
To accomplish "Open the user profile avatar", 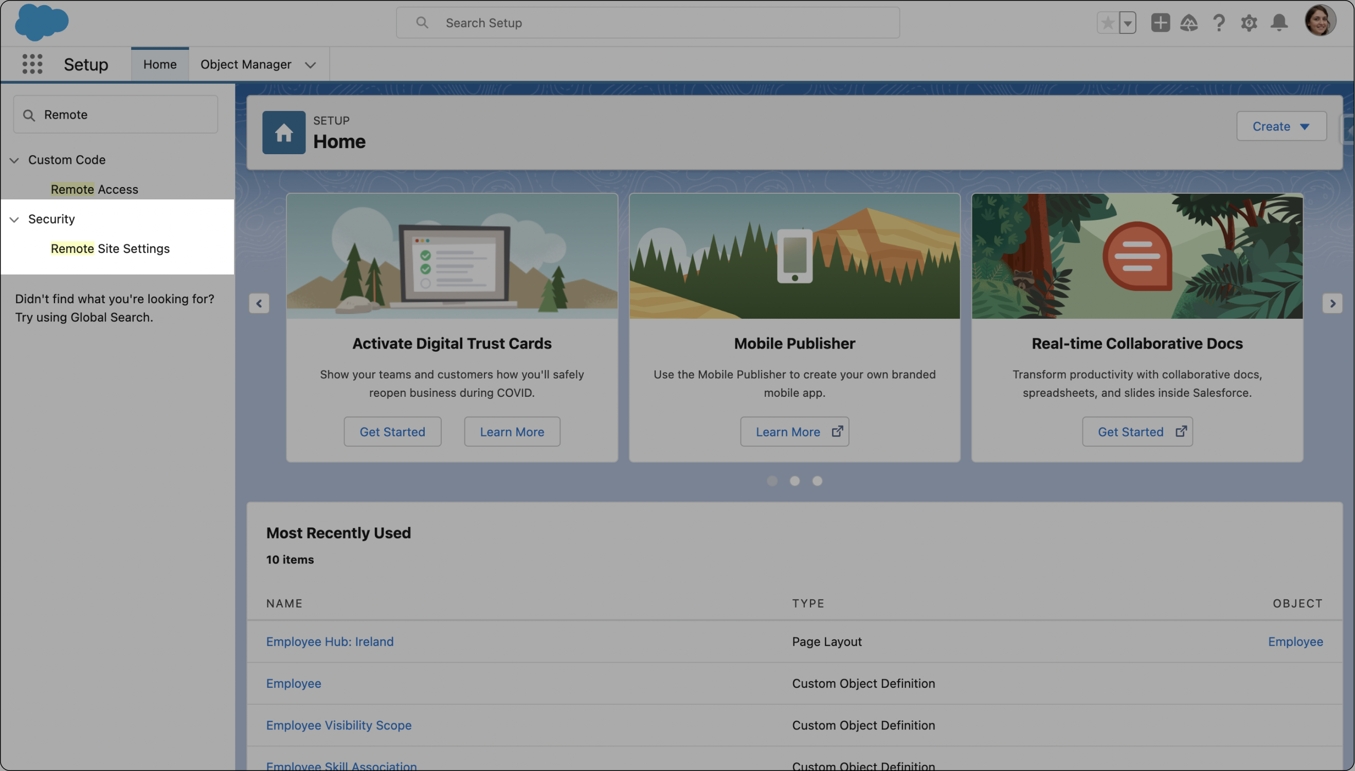I will (1320, 21).
